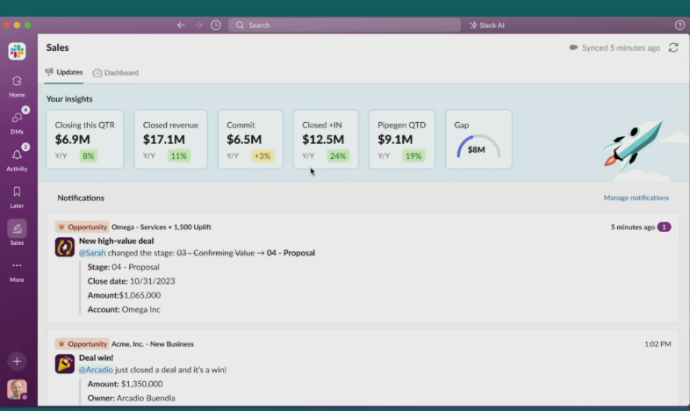Open the Closed +IN card
The image size is (690, 411).
point(326,139)
